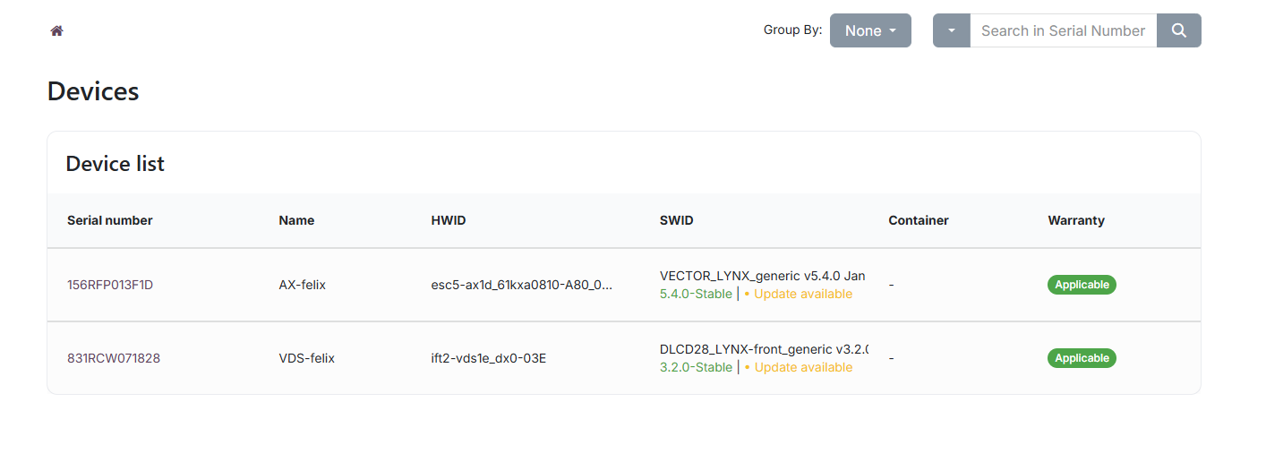Select the AX-felix device name

click(x=303, y=285)
